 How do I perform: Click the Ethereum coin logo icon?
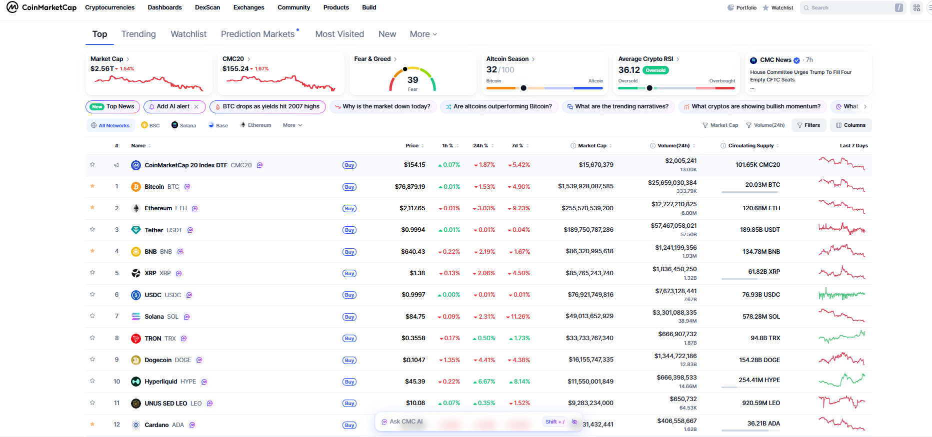(136, 208)
